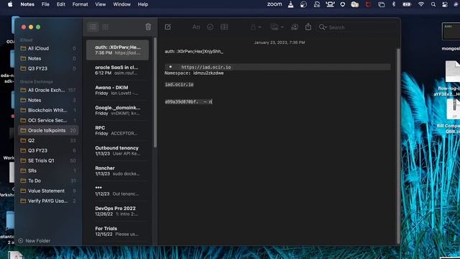The image size is (460, 259).
Task: Create a new note with compose icon
Action: coord(167,27)
